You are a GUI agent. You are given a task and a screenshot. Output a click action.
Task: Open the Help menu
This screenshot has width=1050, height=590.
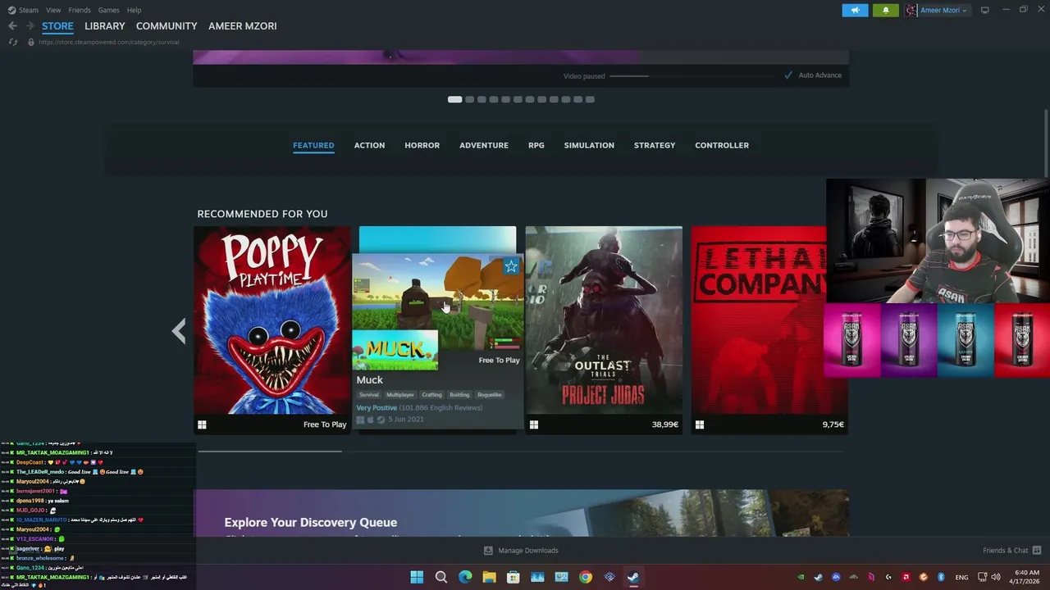(134, 10)
